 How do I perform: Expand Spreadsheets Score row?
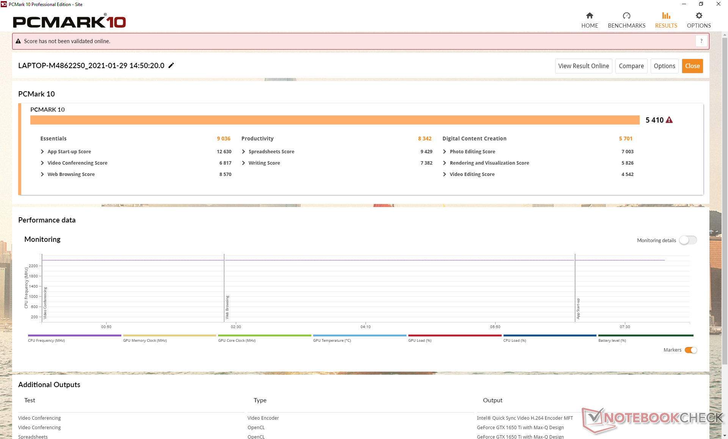coord(243,151)
